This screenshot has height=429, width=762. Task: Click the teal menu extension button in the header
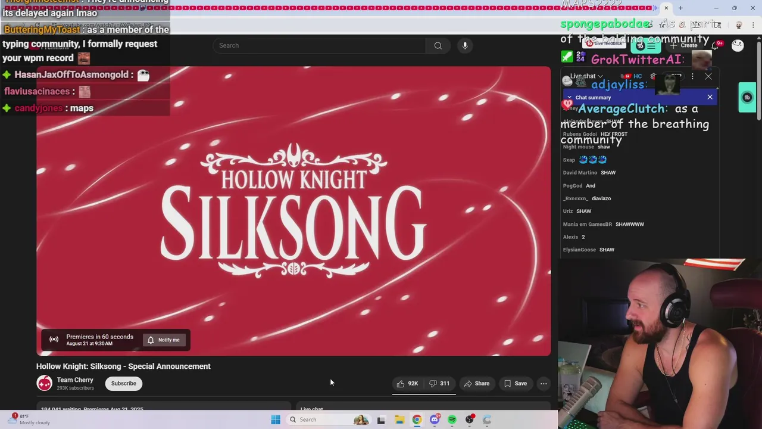(x=646, y=46)
